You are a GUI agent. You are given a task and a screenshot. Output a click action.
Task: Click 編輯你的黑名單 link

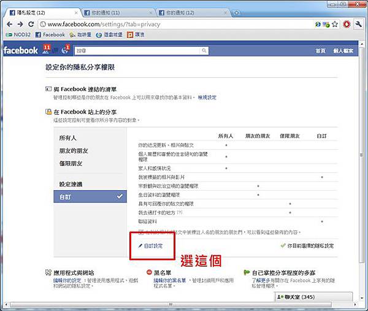tap(170, 280)
